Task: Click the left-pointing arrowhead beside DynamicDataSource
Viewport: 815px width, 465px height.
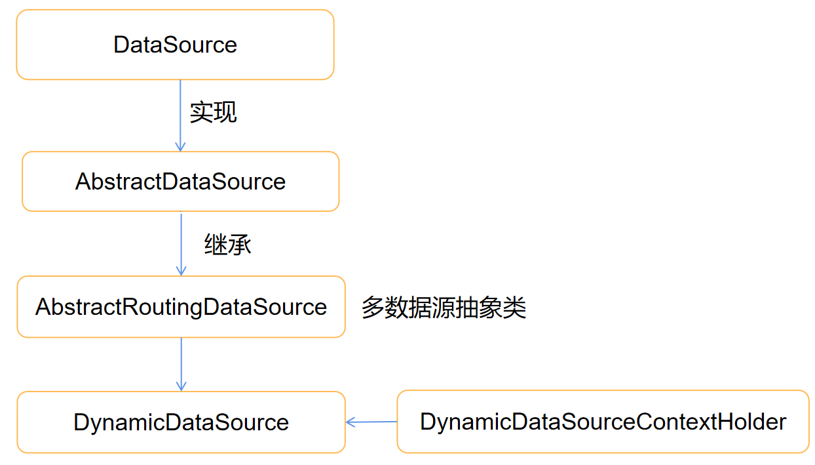Action: (351, 422)
